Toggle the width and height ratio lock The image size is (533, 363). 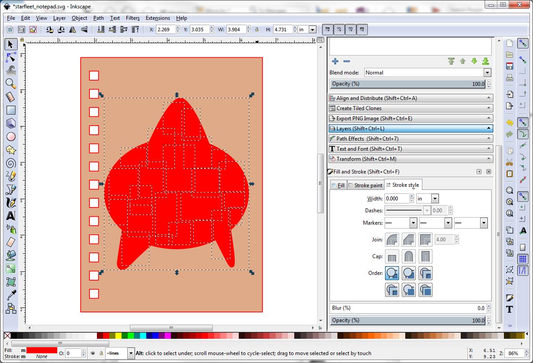(256, 30)
